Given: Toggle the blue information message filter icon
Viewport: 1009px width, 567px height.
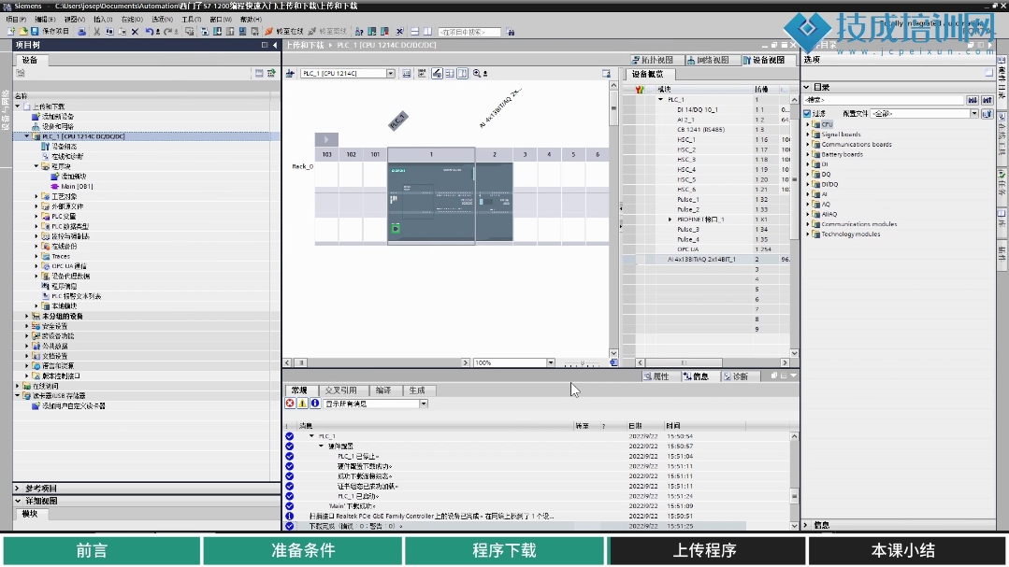Looking at the screenshot, I should tap(315, 404).
